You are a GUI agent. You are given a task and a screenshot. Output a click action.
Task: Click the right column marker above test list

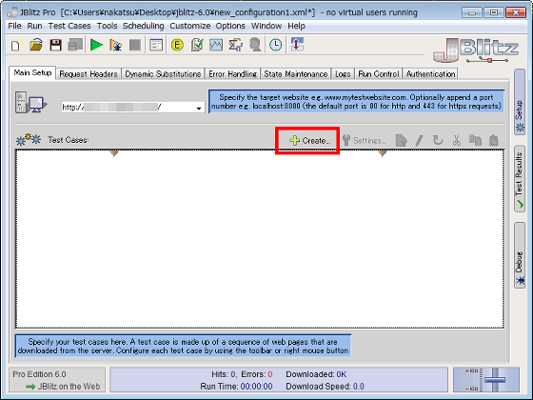pos(383,153)
